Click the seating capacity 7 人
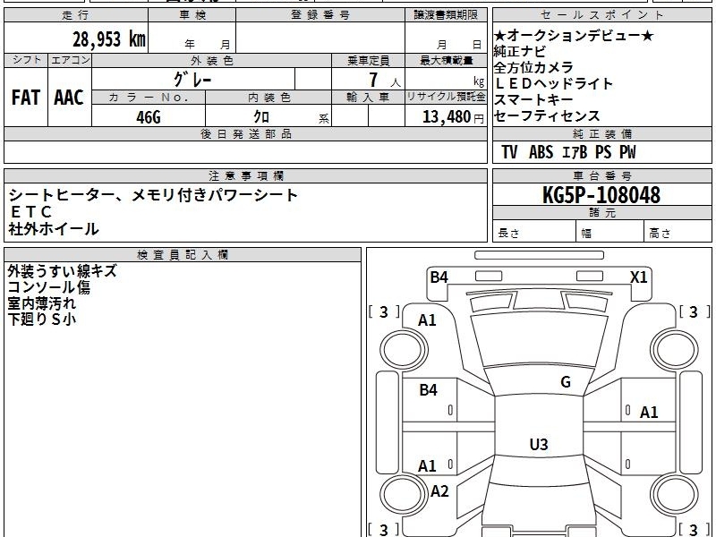This screenshot has width=716, height=537. (x=385, y=80)
